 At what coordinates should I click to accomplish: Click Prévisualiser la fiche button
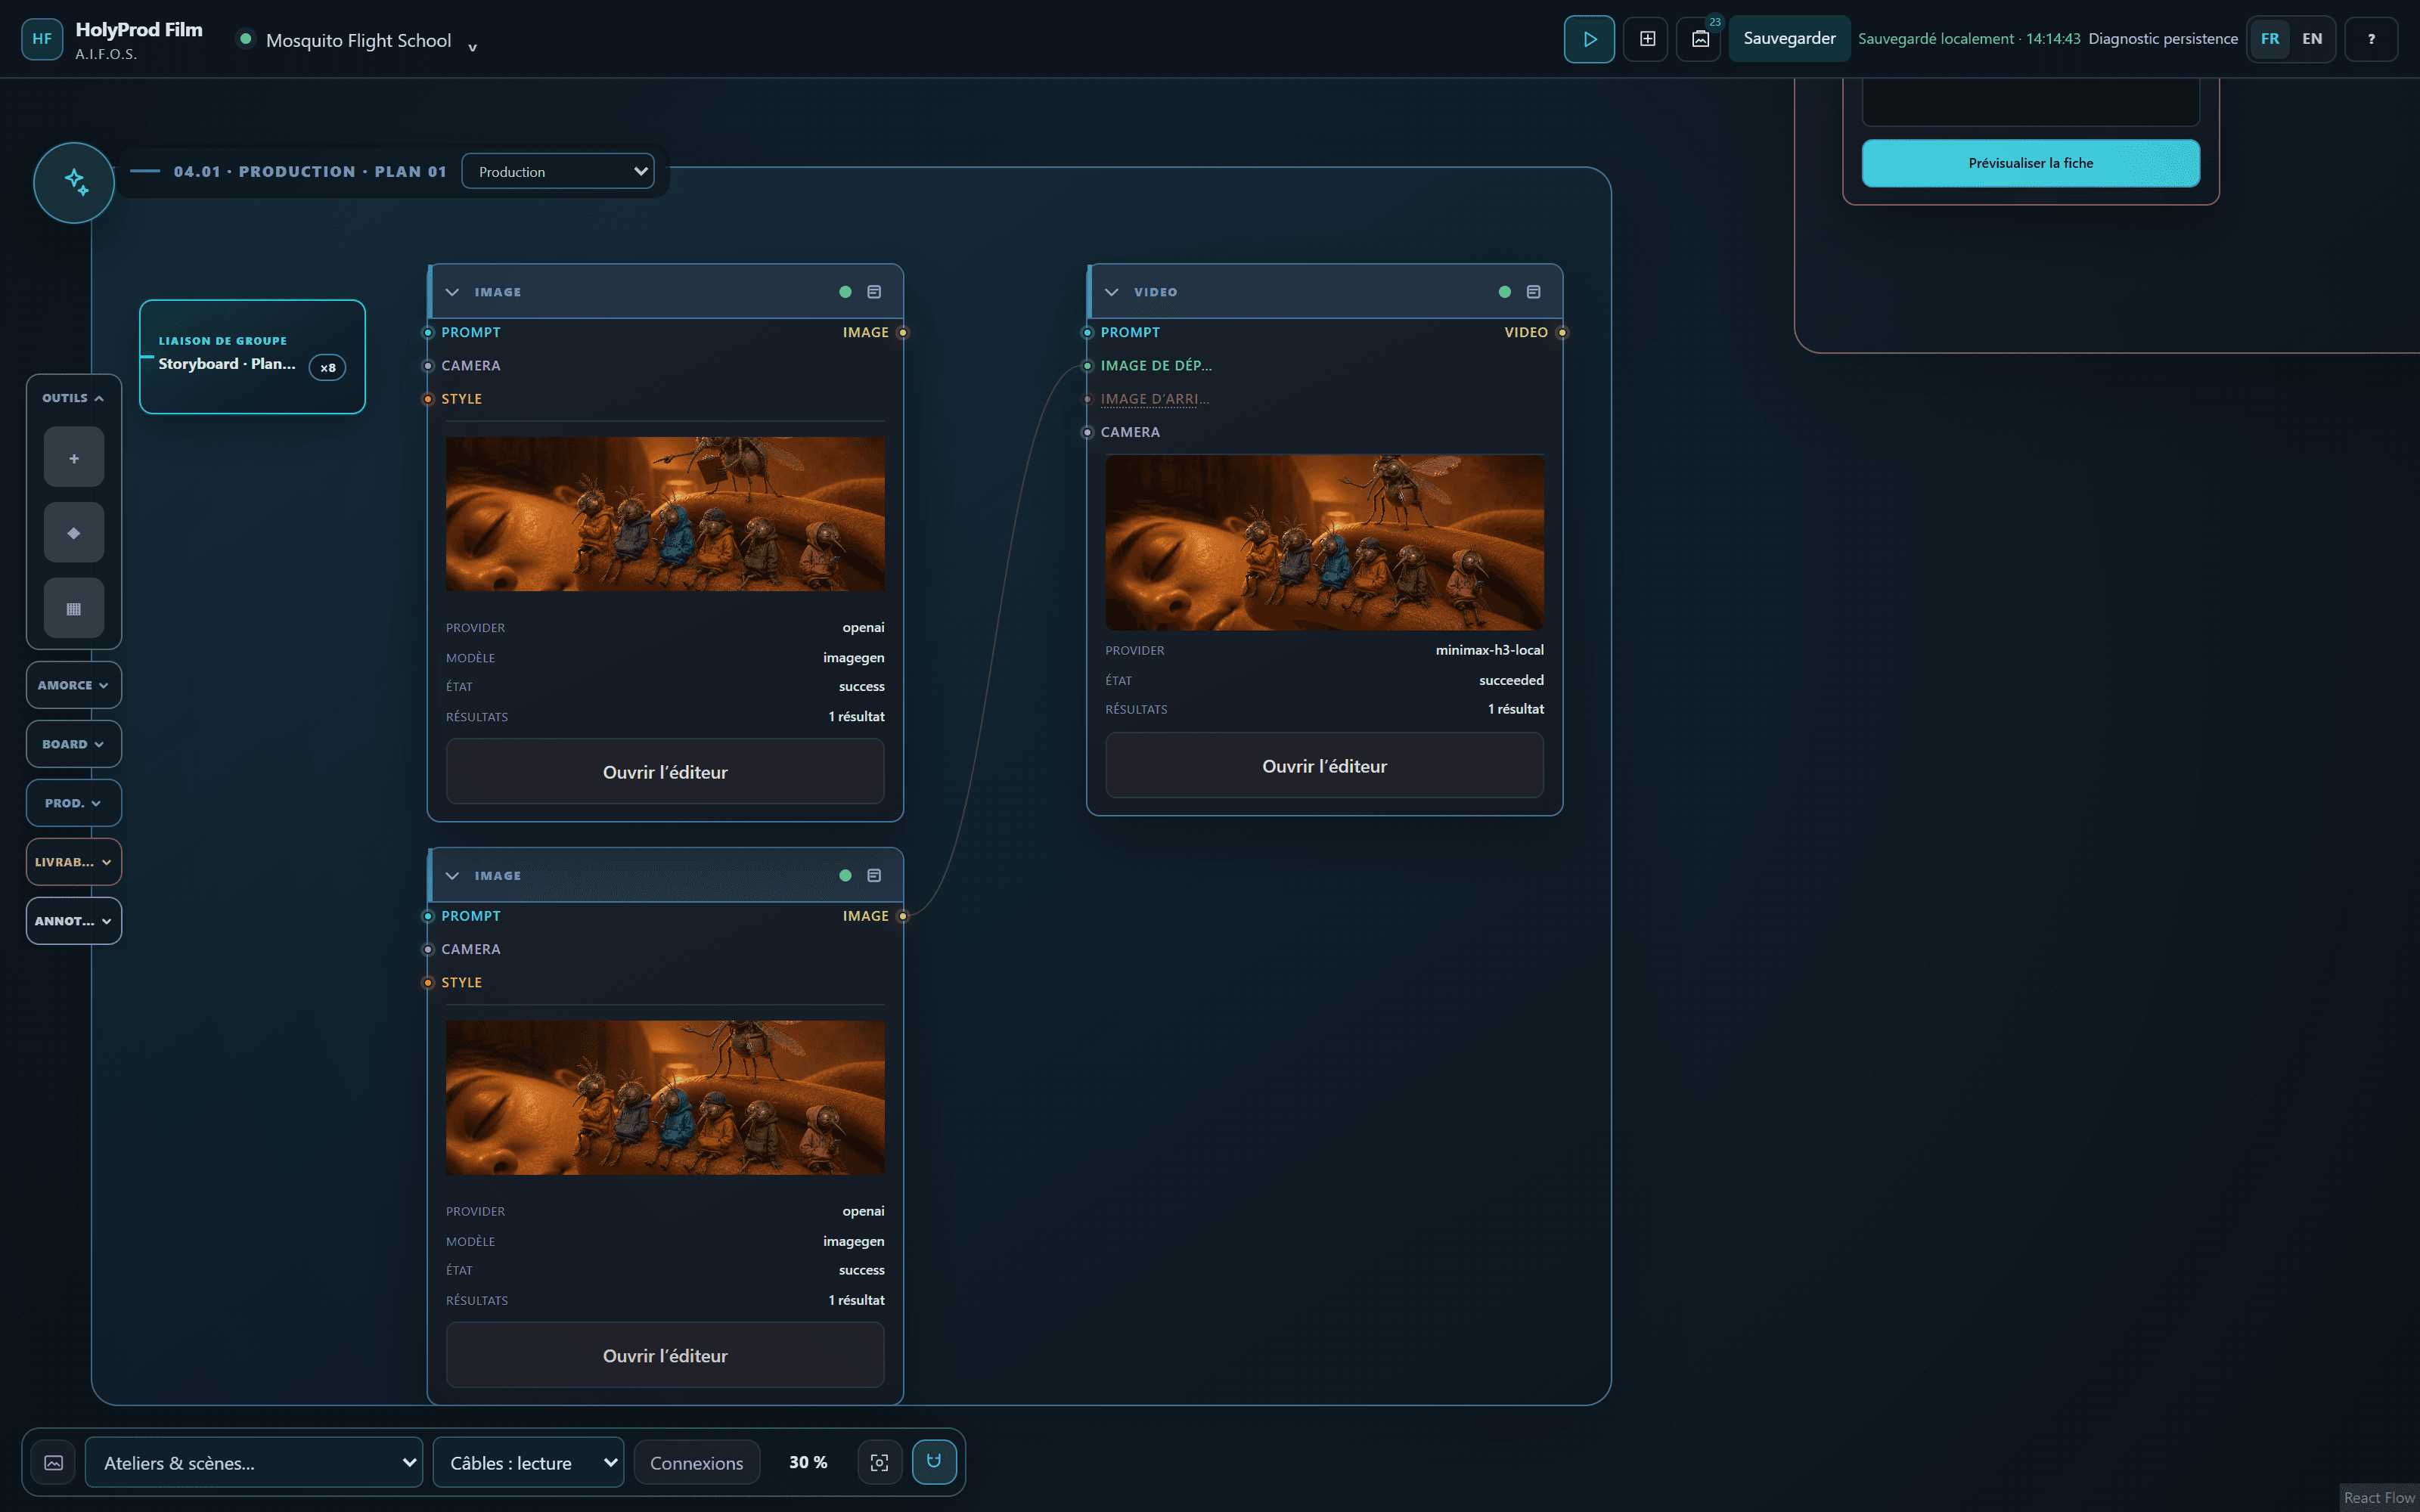click(2030, 163)
